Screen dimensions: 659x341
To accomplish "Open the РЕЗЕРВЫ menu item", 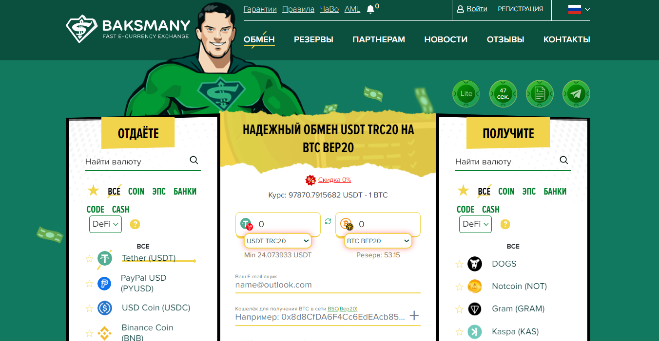I will pyautogui.click(x=313, y=40).
